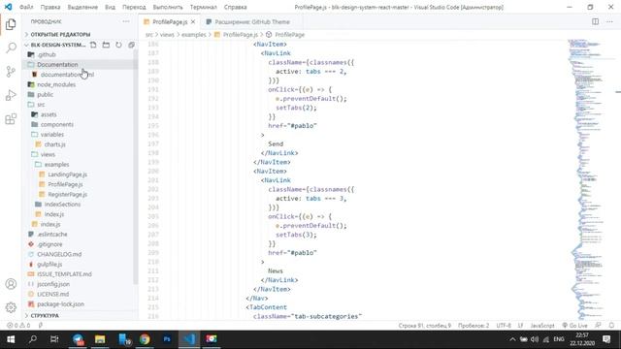Open the Accounts menu icon

[11, 284]
